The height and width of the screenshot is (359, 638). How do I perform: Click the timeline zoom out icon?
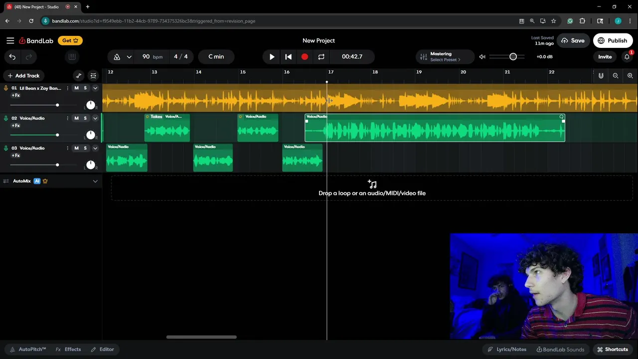(616, 76)
